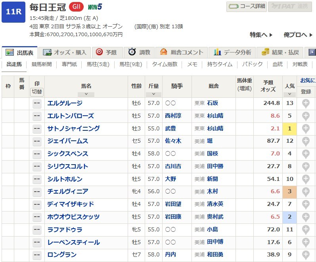Open the 人気 column sort dropdown

(x=290, y=94)
